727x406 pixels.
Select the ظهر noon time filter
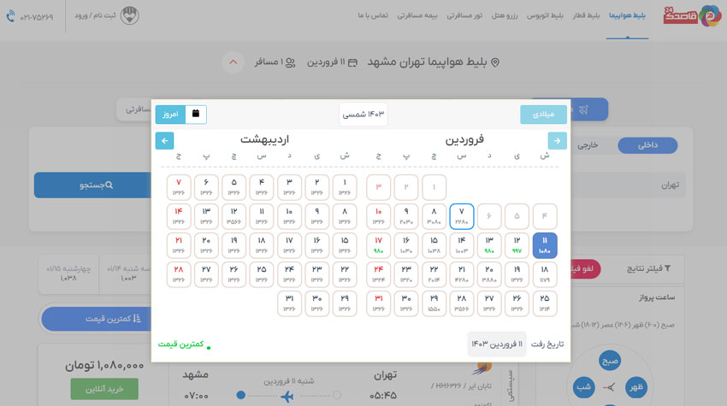pos(636,387)
